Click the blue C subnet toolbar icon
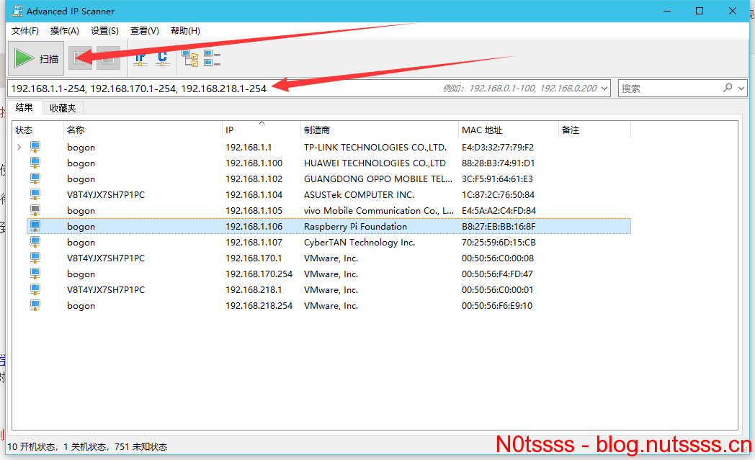Image resolution: width=755 pixels, height=460 pixels. click(163, 58)
